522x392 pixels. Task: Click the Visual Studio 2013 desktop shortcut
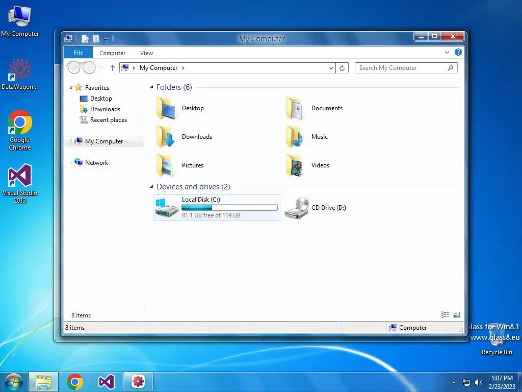[x=20, y=183]
